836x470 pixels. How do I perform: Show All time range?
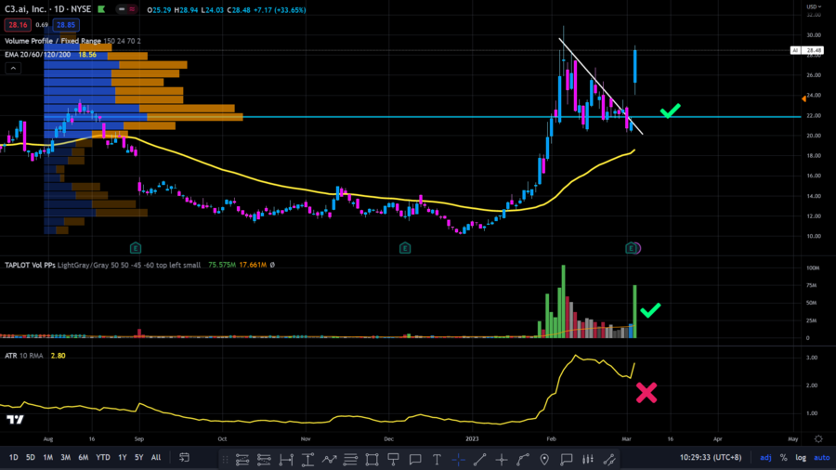[156, 457]
